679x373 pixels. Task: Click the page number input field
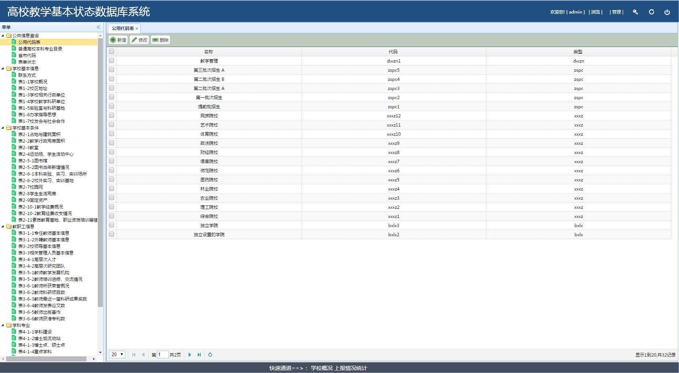[x=162, y=354]
